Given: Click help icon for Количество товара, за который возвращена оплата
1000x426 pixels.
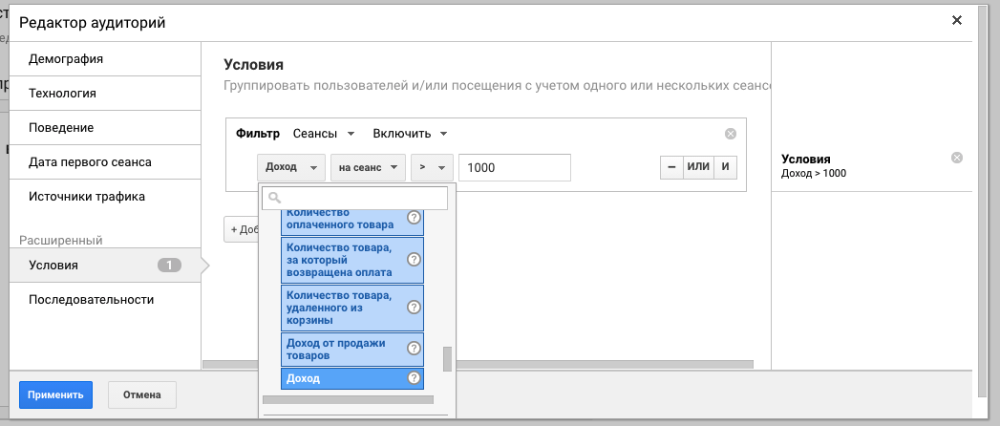Looking at the screenshot, I should [x=414, y=259].
